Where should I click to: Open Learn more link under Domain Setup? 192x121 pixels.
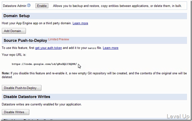80,23
